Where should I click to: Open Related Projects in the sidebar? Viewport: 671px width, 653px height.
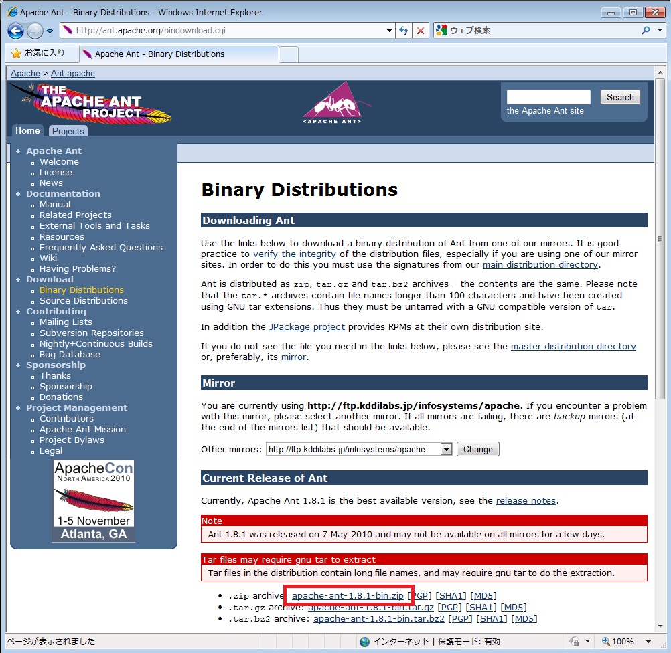[x=75, y=215]
